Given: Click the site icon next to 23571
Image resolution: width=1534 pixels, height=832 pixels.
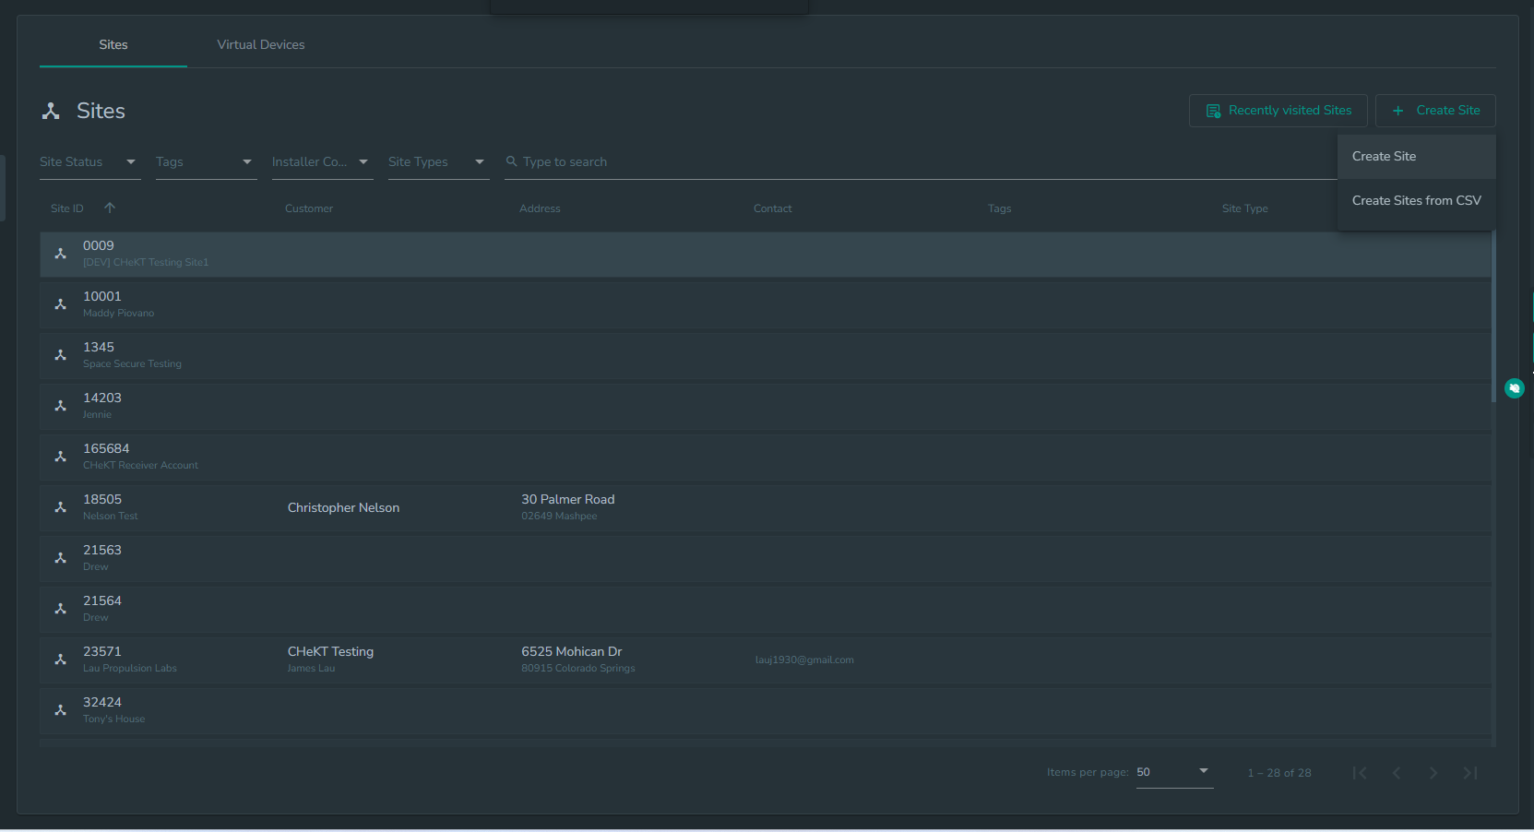Looking at the screenshot, I should [x=61, y=660].
